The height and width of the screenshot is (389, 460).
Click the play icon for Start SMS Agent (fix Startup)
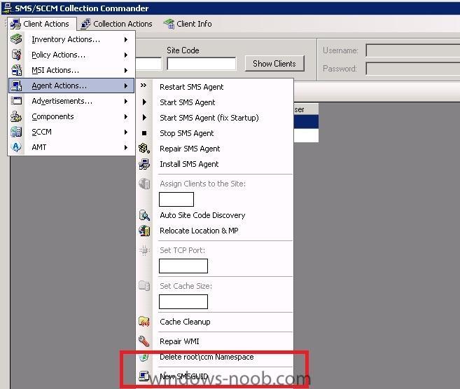[144, 118]
